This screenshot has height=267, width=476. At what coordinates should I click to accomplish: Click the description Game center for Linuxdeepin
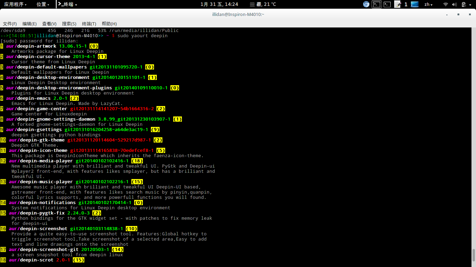(49, 114)
